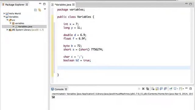This screenshot has height=110, width=195.
Task: Click the Clear Console icon
Action: coord(153,89)
